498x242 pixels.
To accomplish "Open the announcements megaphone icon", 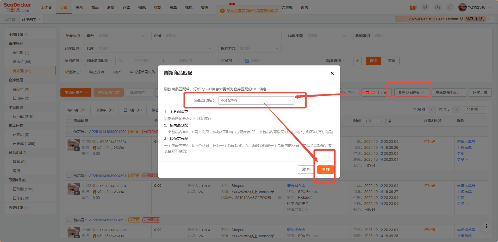I will [425, 8].
